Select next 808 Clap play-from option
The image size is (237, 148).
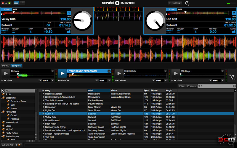pos(222,81)
